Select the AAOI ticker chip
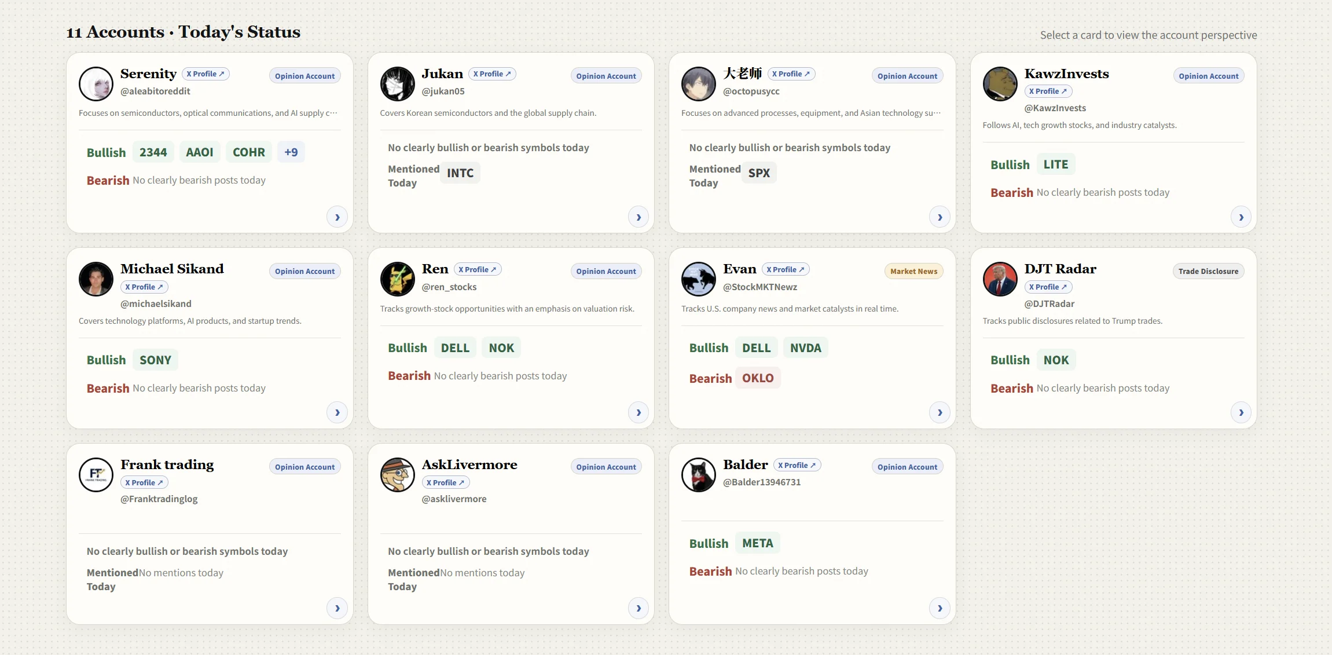 [200, 152]
